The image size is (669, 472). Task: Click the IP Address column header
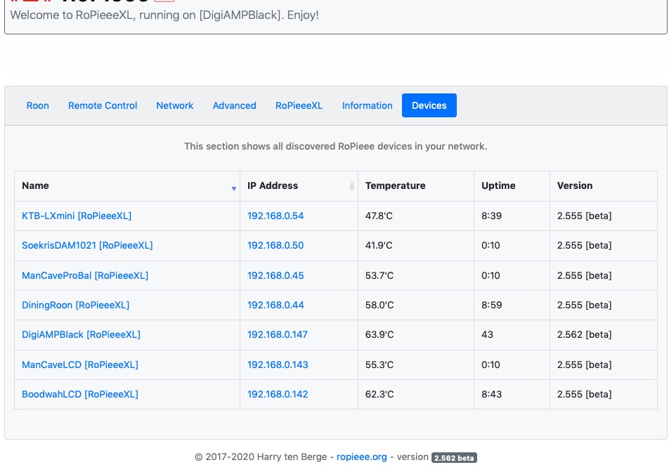coord(299,186)
